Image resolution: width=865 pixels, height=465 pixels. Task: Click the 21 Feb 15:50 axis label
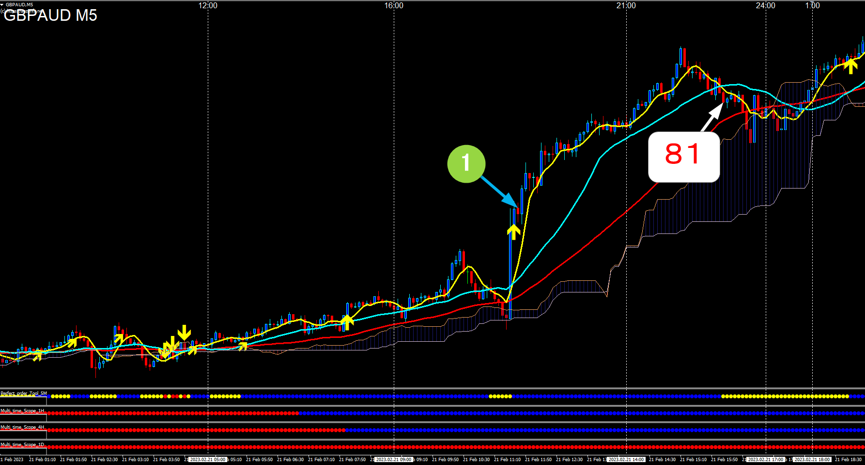click(x=724, y=460)
